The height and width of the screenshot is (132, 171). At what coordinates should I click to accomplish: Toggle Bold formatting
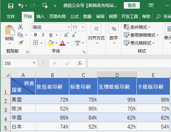point(35,35)
